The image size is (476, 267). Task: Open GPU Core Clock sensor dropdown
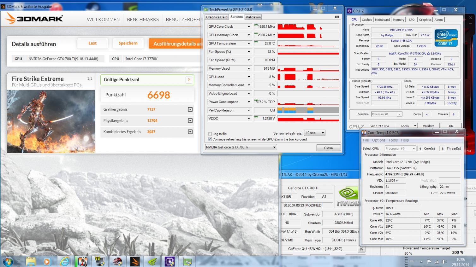coord(249,27)
